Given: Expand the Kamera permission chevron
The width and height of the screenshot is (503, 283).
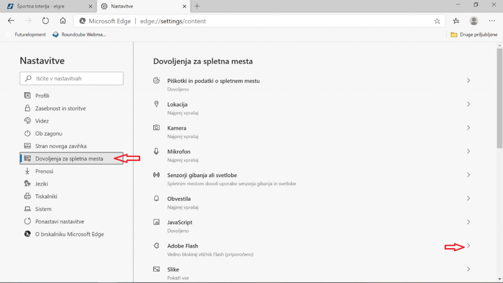Looking at the screenshot, I should point(468,128).
